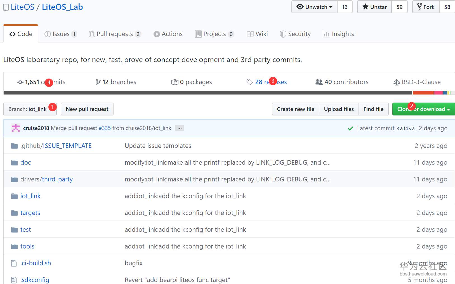455x284 pixels.
Task: Click the tag icon beside releases
Action: pyautogui.click(x=250, y=82)
